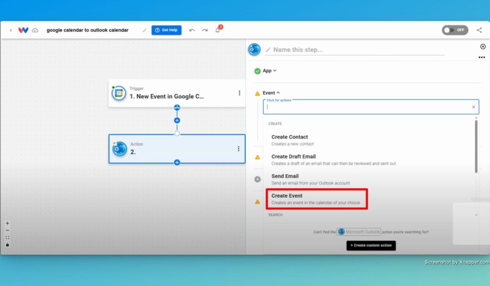Undo the last change
Image resolution: width=490 pixels, height=286 pixels.
pyautogui.click(x=192, y=30)
